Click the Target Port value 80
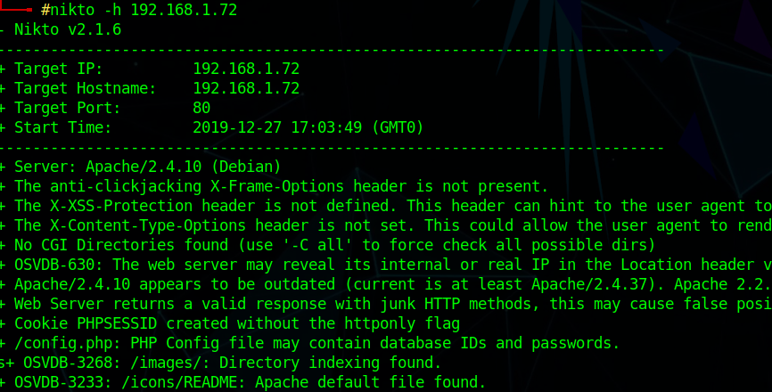The height and width of the screenshot is (392, 772). pos(201,108)
